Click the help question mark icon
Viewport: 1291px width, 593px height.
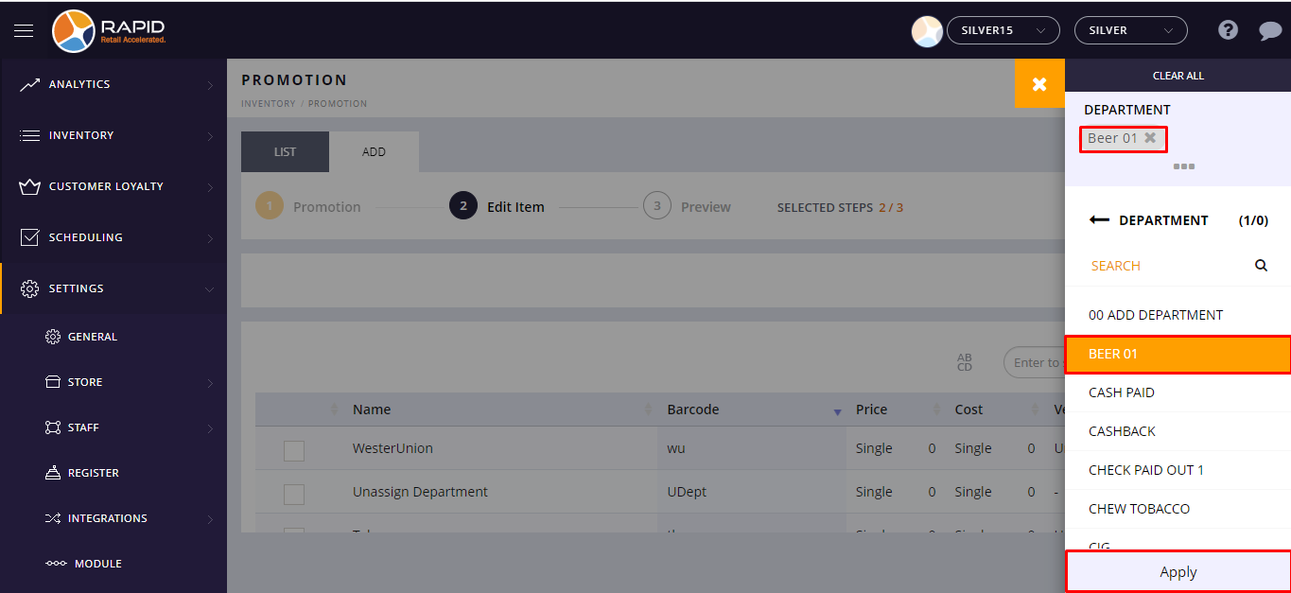click(1228, 30)
